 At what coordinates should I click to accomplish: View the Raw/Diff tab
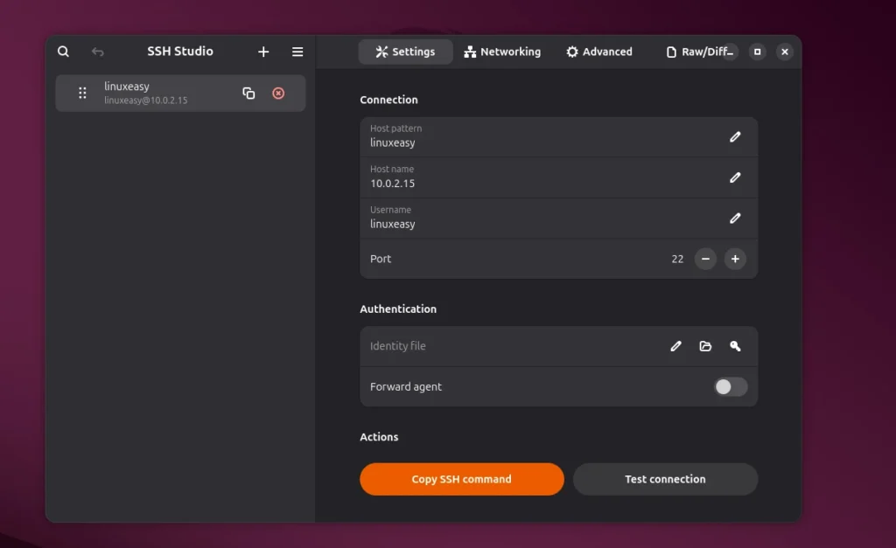[699, 51]
